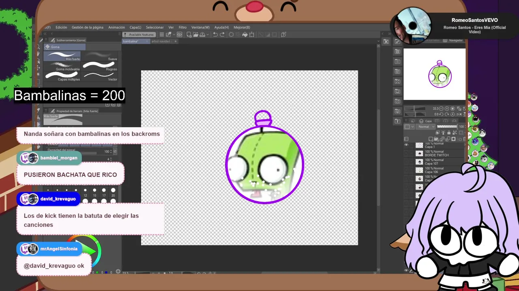
Task: Open the Mejorar(B) menu
Action: (x=242, y=27)
